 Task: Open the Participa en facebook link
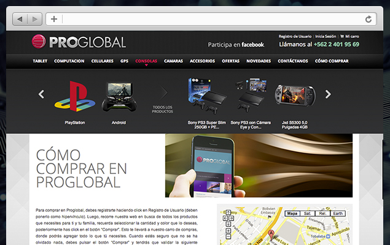click(x=236, y=45)
